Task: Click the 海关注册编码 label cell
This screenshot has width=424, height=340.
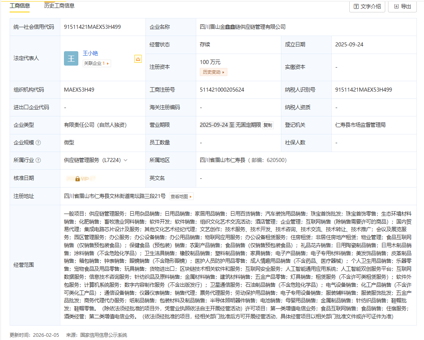Action: (171, 108)
